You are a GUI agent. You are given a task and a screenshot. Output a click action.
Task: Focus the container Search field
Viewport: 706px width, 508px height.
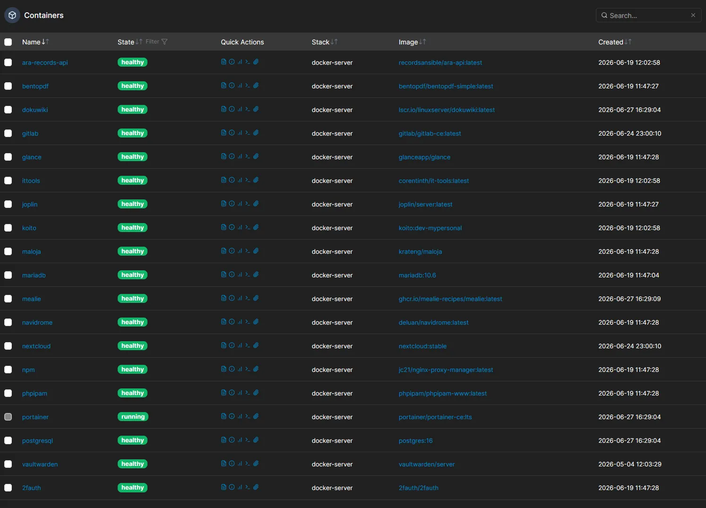tap(648, 15)
